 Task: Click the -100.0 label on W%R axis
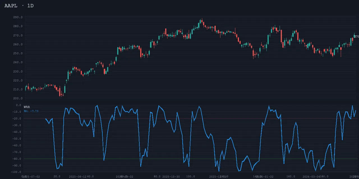[x=17, y=172]
